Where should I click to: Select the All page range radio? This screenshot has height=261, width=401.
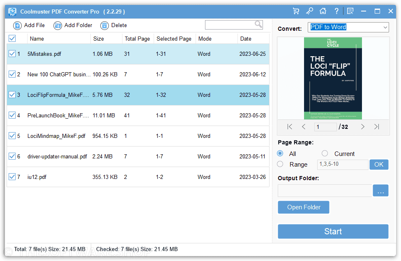click(x=280, y=153)
